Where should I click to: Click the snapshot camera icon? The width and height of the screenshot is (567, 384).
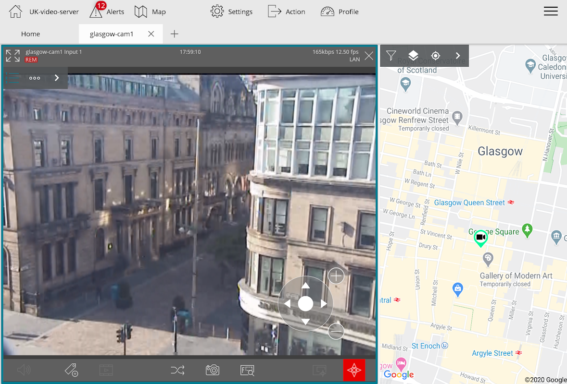pos(213,370)
